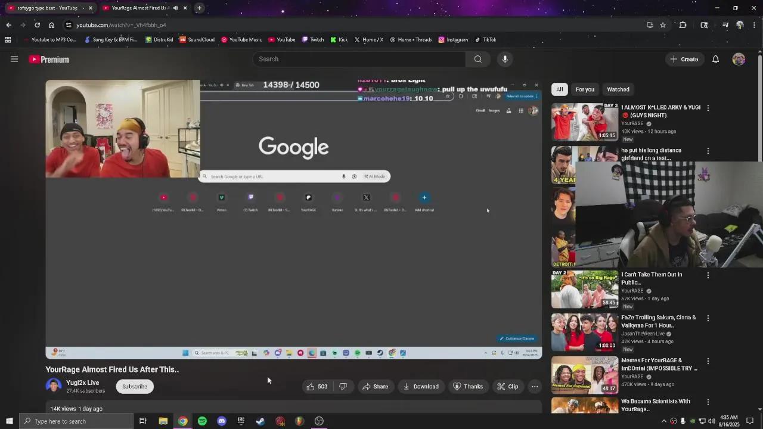
Task: Show hidden system tray icons
Action: [x=663, y=421]
